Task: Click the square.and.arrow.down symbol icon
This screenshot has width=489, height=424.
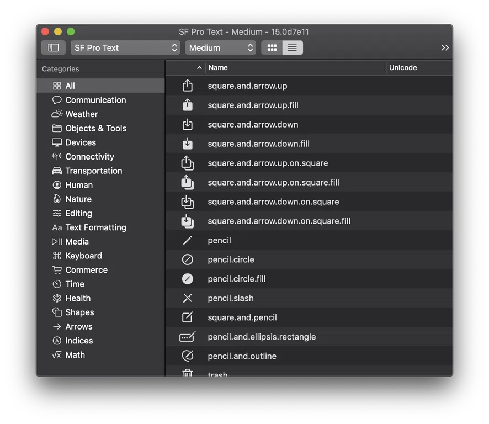Action: (188, 124)
